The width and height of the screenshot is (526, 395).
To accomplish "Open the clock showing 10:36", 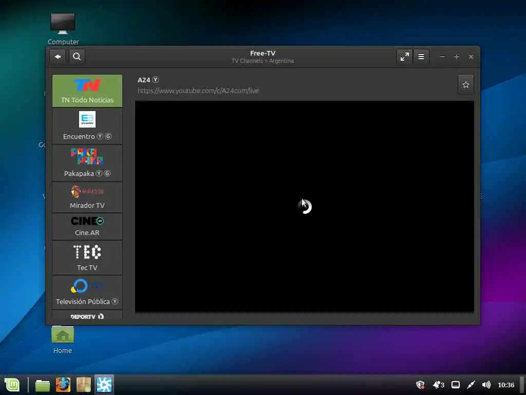I will point(506,385).
